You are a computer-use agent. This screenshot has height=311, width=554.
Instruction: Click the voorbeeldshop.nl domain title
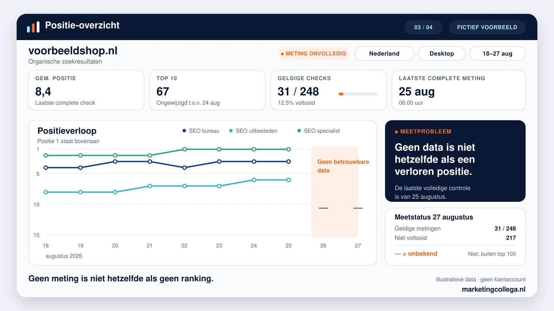click(x=73, y=51)
